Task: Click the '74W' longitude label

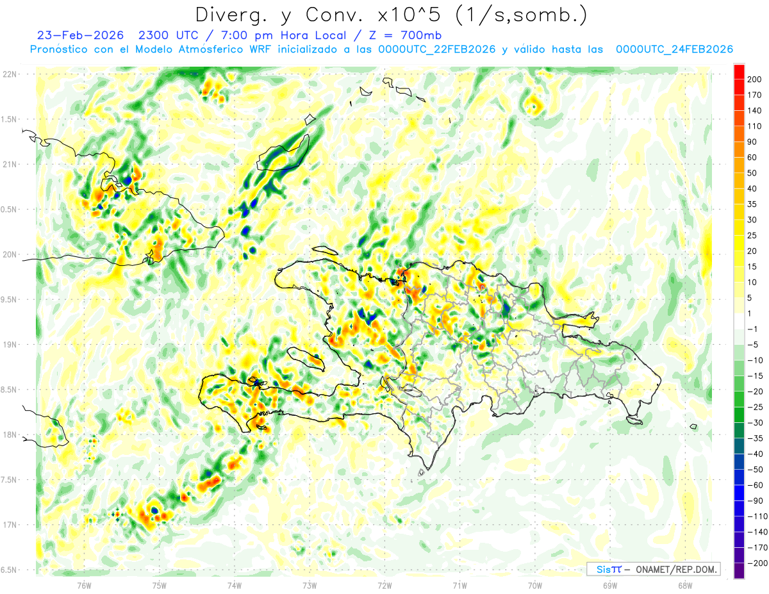Action: pyautogui.click(x=235, y=586)
